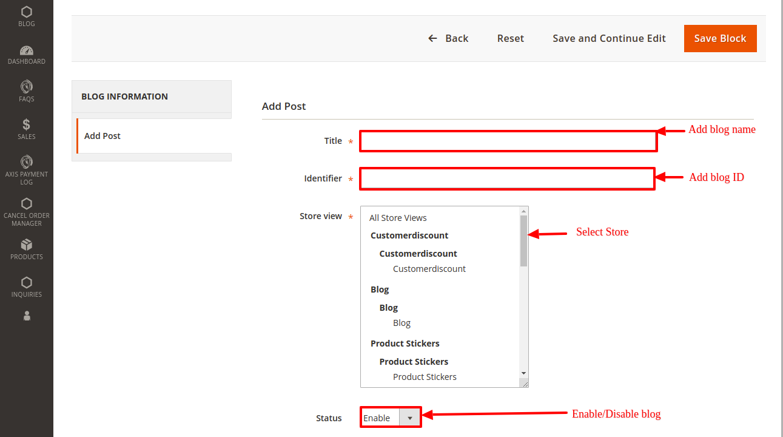The height and width of the screenshot is (437, 783).
Task: Click into the Title input field
Action: [508, 141]
